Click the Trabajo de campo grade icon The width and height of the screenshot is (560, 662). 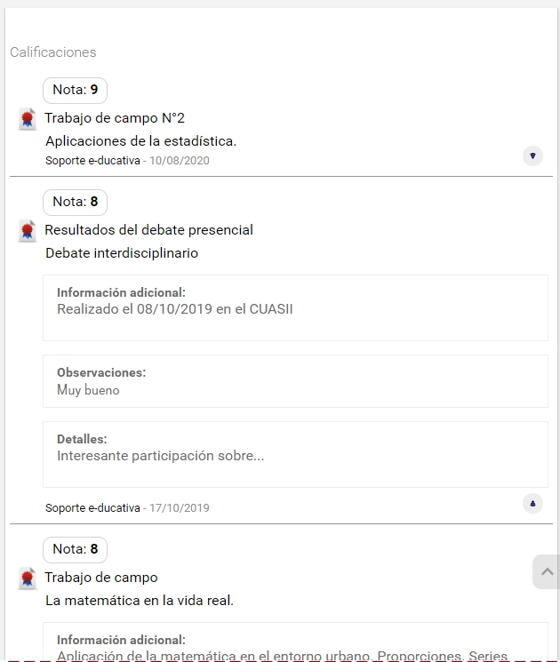[x=28, y=578]
